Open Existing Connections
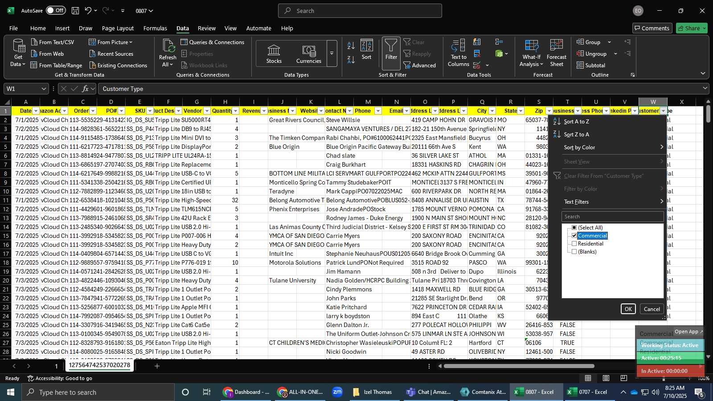 click(118, 65)
